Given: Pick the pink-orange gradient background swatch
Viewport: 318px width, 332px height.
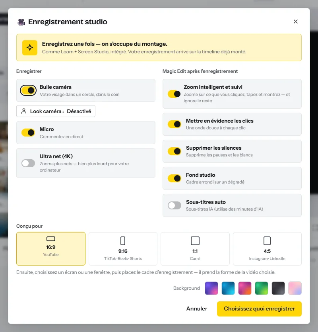Looking at the screenshot, I should tap(245, 288).
